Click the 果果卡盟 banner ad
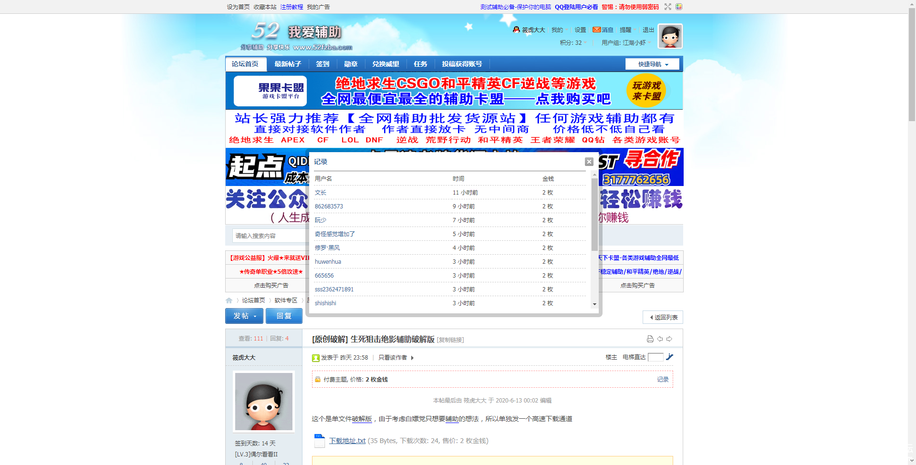The height and width of the screenshot is (465, 916). 454,91
